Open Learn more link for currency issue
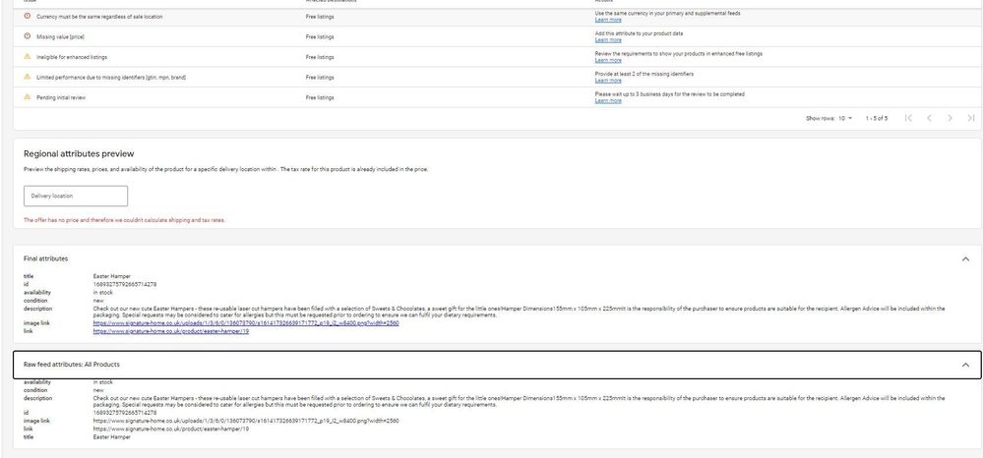The image size is (983, 458). (608, 20)
